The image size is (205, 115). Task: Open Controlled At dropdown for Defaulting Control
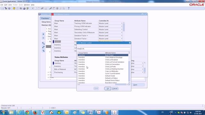tap(122, 29)
